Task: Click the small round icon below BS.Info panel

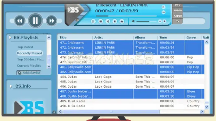Action: [54, 112]
